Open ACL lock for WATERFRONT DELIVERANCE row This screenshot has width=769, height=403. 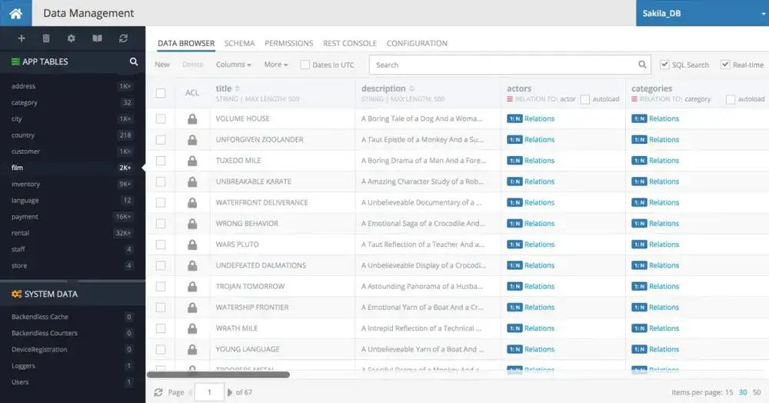coord(192,202)
